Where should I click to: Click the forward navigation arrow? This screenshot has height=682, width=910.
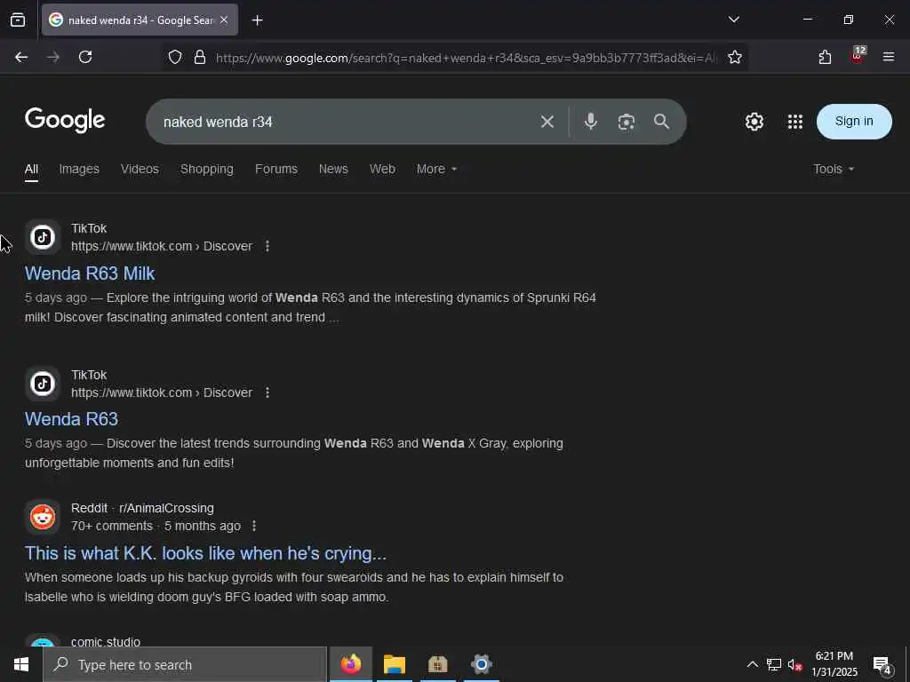(53, 57)
